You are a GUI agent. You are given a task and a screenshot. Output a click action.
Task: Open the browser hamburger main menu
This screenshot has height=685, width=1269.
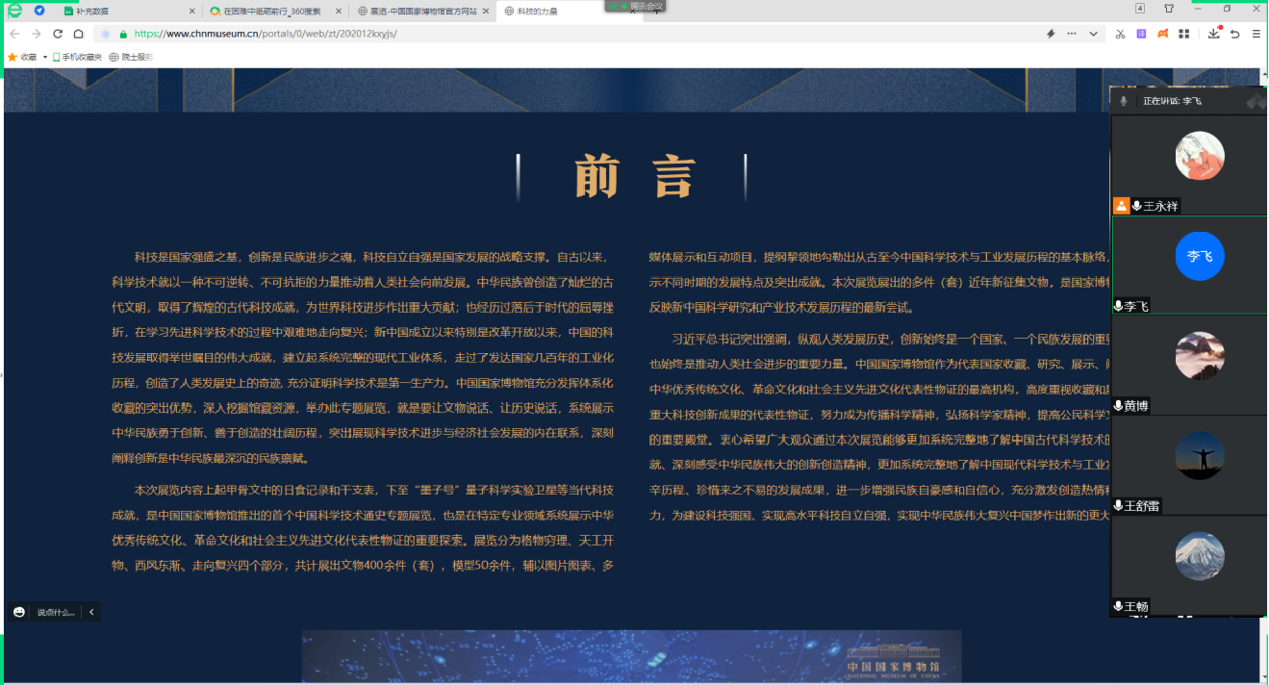1256,34
